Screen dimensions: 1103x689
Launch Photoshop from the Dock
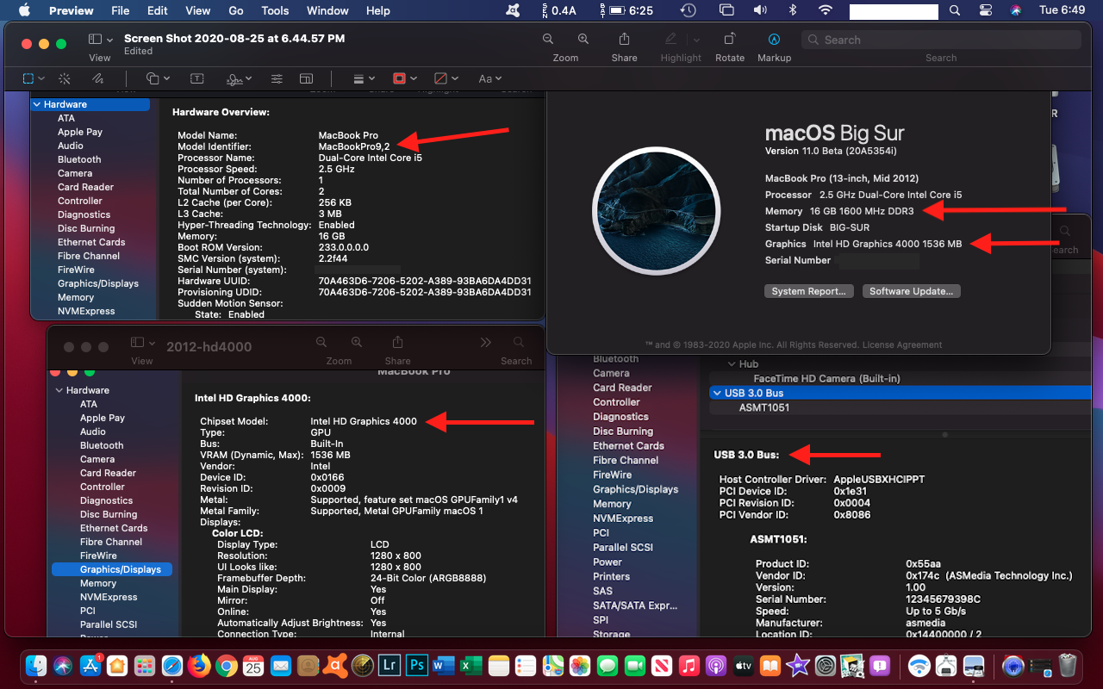click(417, 666)
